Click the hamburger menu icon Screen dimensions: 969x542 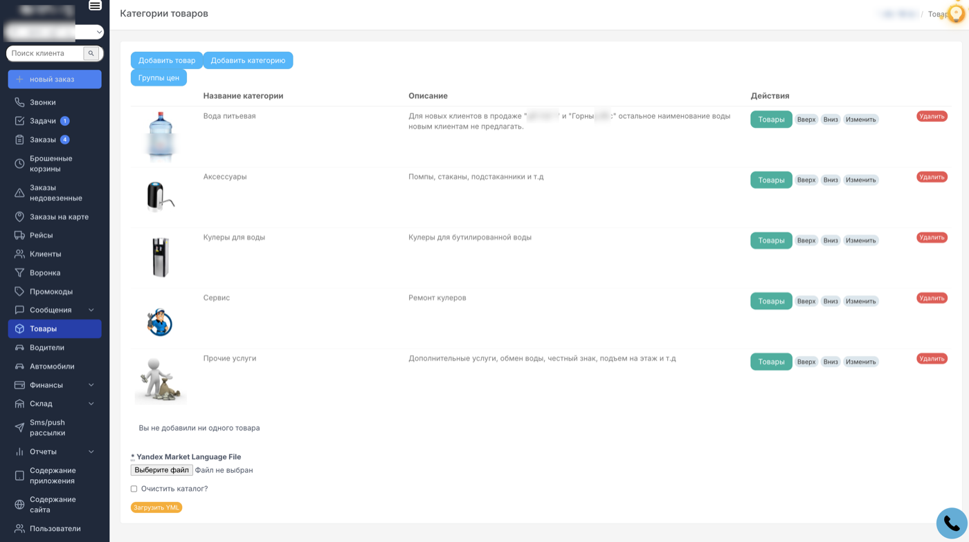point(95,6)
